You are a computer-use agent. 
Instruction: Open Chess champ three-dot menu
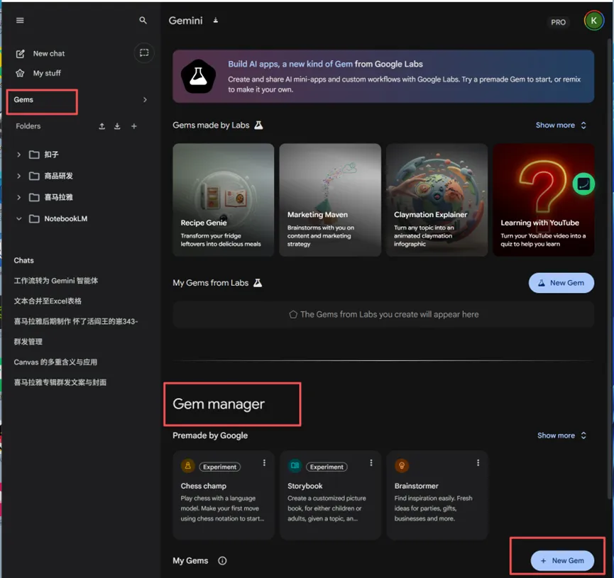tap(264, 463)
